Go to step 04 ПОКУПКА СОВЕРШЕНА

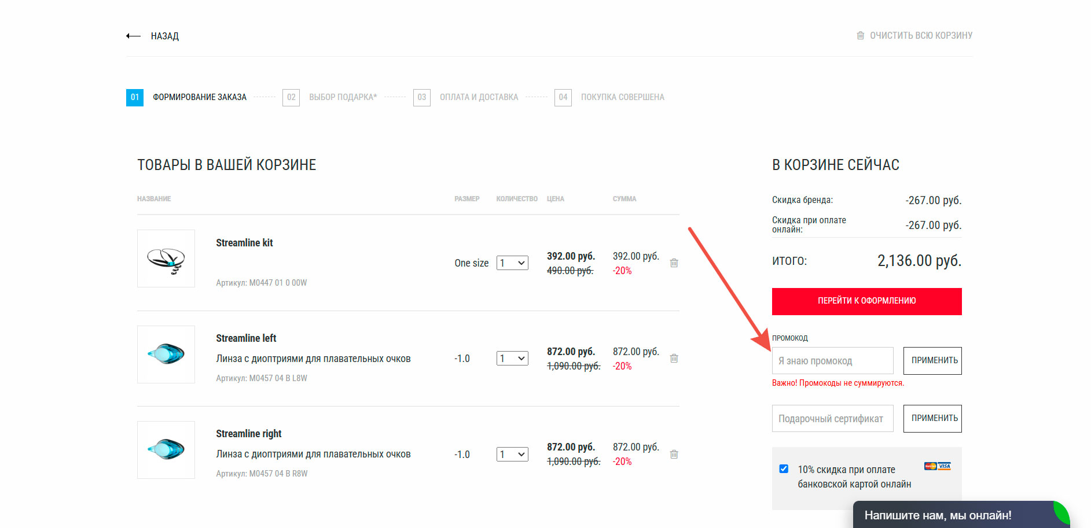(609, 97)
